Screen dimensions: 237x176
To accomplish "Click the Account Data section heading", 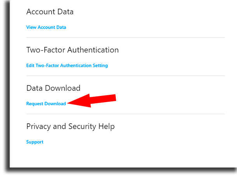I will [50, 12].
